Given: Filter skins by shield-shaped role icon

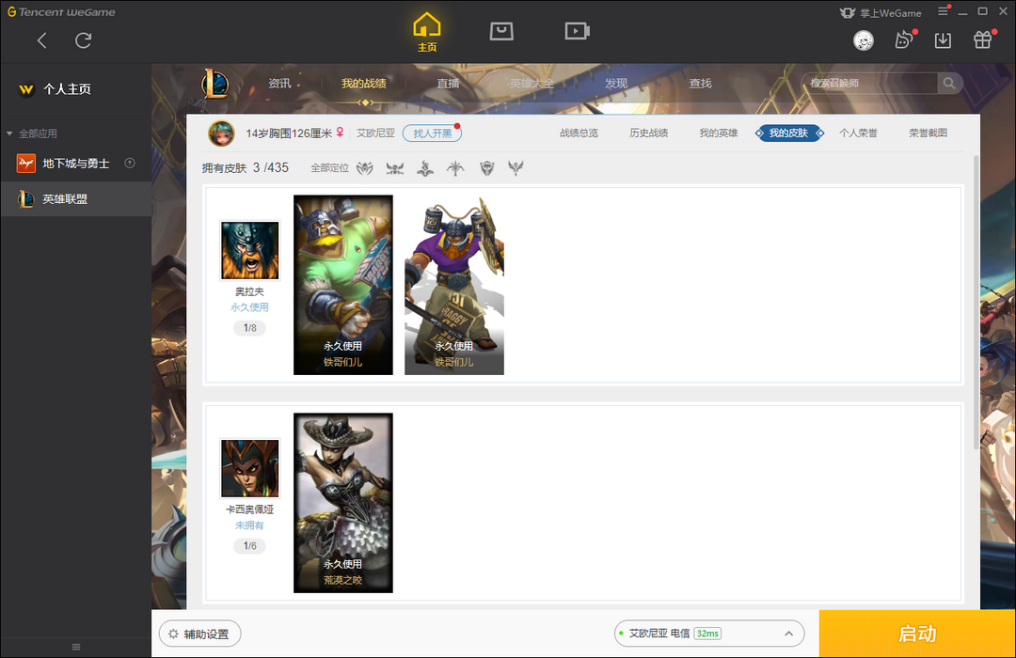Looking at the screenshot, I should pos(487,168).
